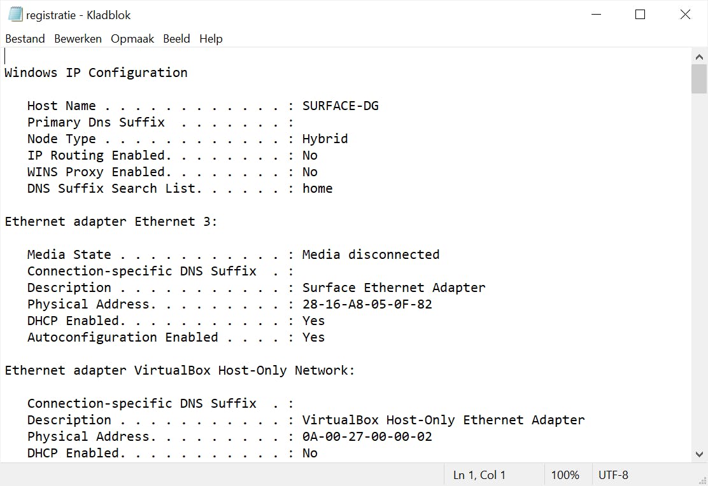Open the Beeld menu
Screen dimensions: 708x486
point(176,39)
